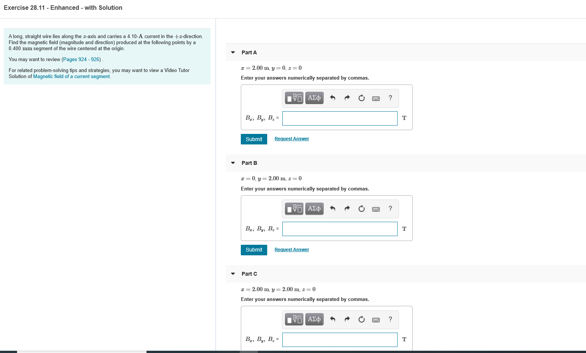The height and width of the screenshot is (353, 586).
Task: Click the redo arrow in Part A toolbar
Action: pos(347,98)
